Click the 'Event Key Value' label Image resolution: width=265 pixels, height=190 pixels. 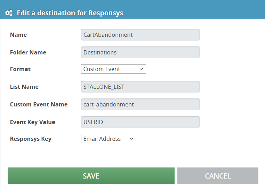pyautogui.click(x=33, y=122)
